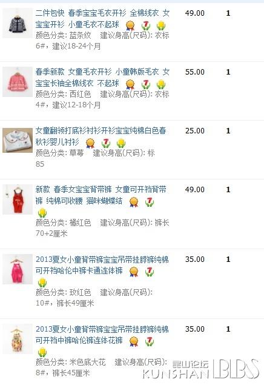Image resolution: width=264 pixels, height=385 pixels.
Task: Click the gold medal badge on blue-striped cardigan item
Action: [130, 25]
